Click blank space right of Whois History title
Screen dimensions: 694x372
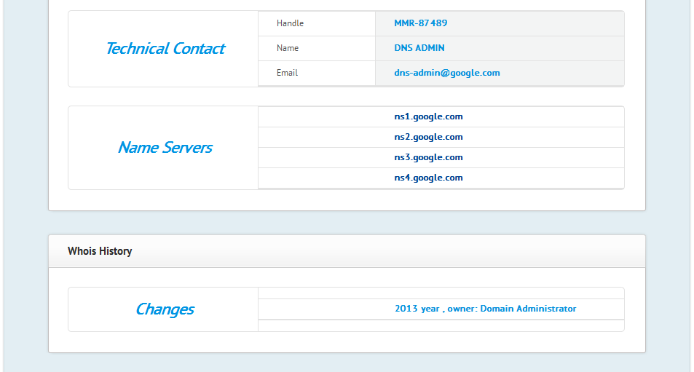(x=401, y=251)
